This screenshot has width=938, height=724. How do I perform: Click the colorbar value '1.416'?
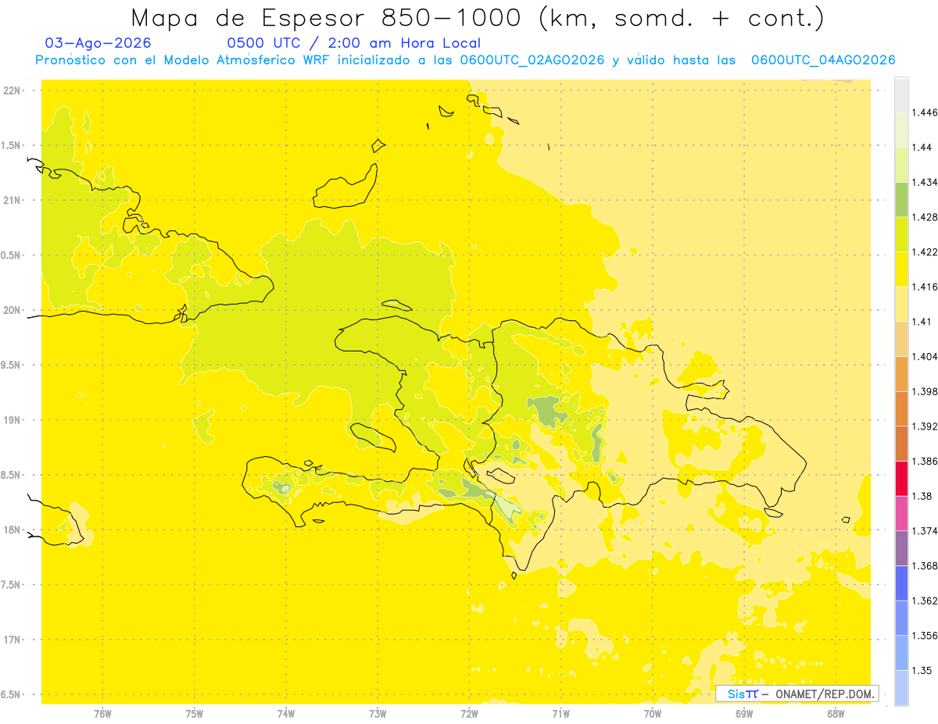[x=925, y=287]
